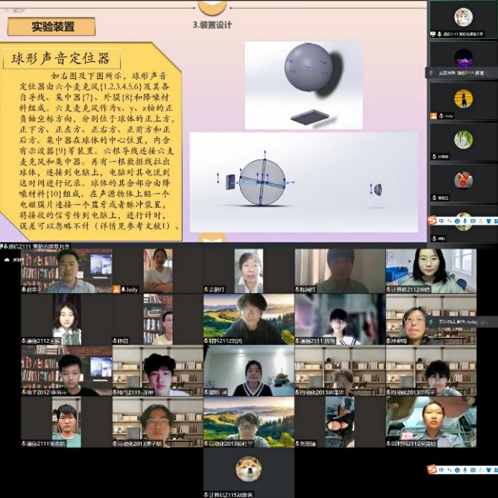498x498 pixels.
Task: Click Jody's silhouette avatar in the sidebar
Action: coord(463,99)
